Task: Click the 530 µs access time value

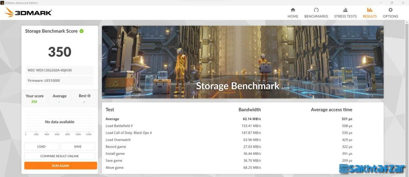Action: click(347, 133)
